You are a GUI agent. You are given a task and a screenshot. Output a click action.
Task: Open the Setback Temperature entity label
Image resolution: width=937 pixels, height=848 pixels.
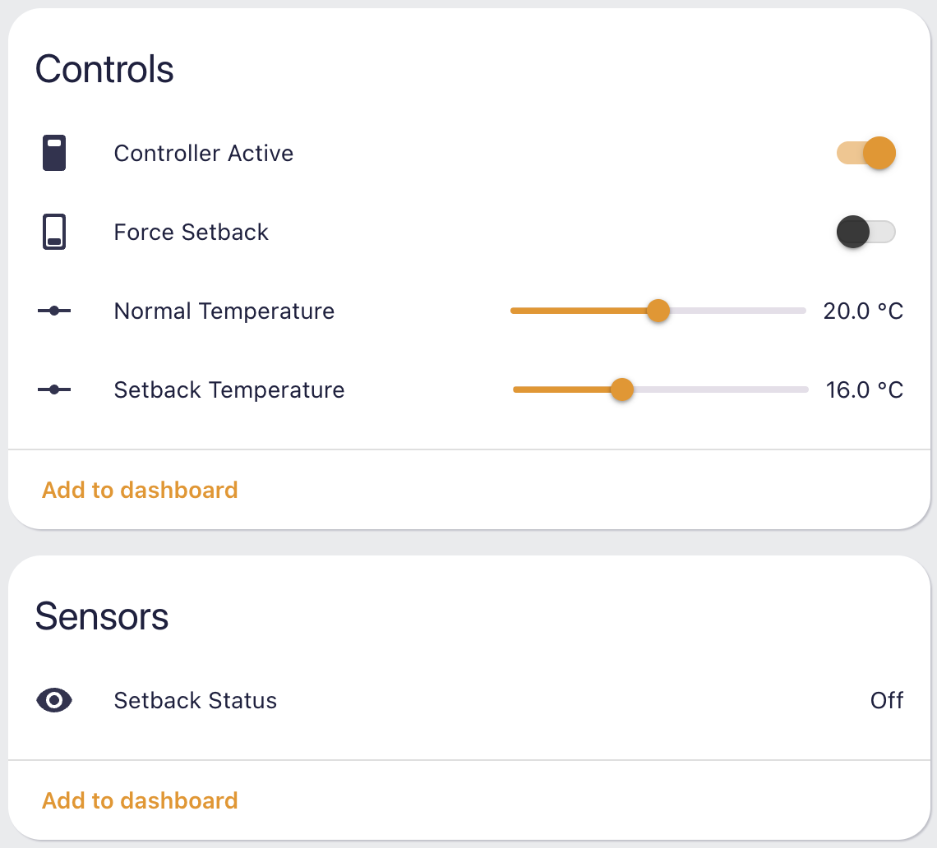pyautogui.click(x=229, y=389)
